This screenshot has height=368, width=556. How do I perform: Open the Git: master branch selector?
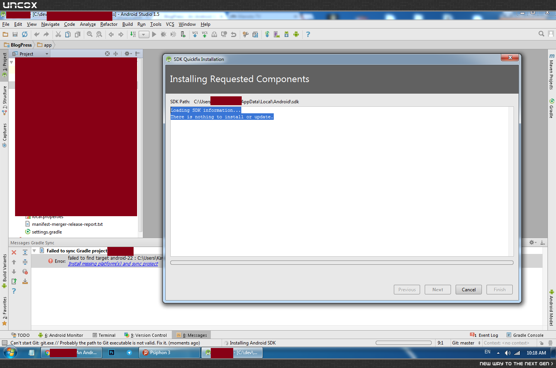coord(466,343)
